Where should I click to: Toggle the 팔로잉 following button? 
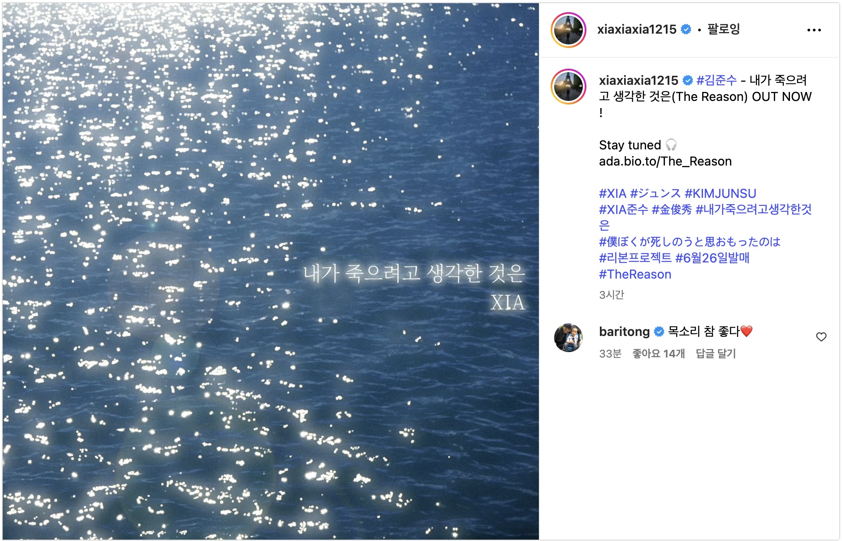click(x=723, y=30)
